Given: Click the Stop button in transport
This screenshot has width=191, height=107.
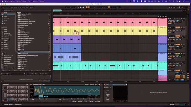Looking at the screenshot, I should (x=81, y=7).
